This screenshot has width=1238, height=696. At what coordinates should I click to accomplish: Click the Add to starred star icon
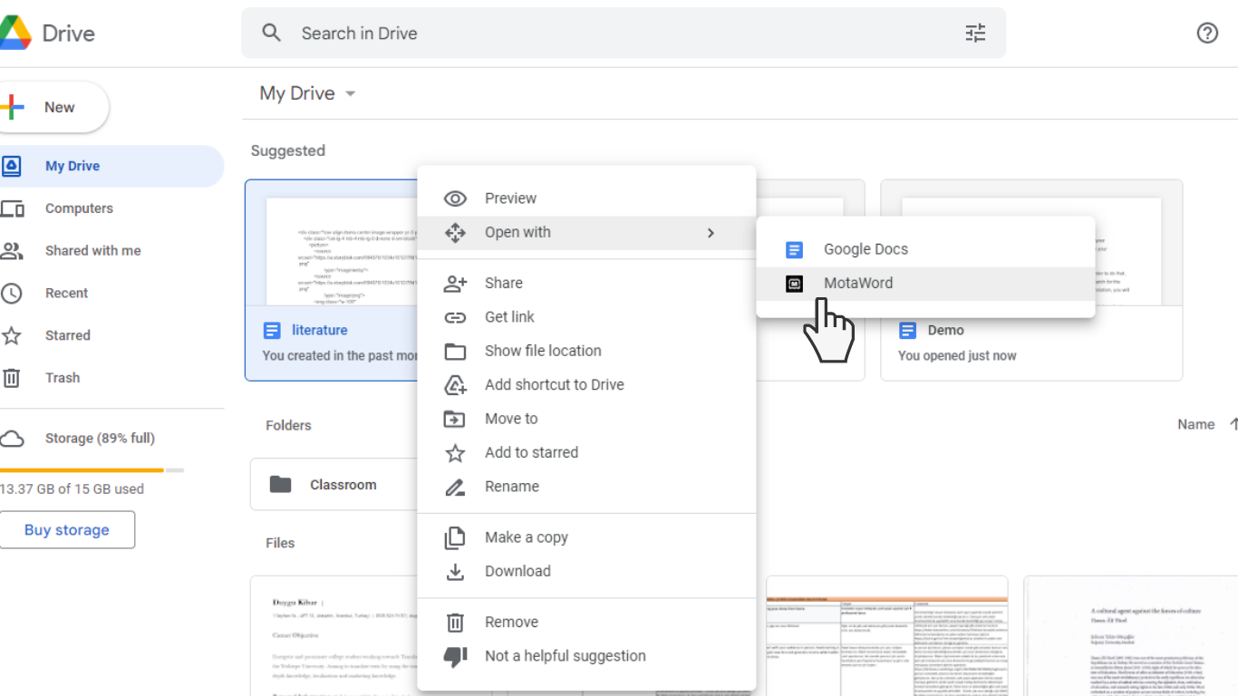pyautogui.click(x=455, y=453)
